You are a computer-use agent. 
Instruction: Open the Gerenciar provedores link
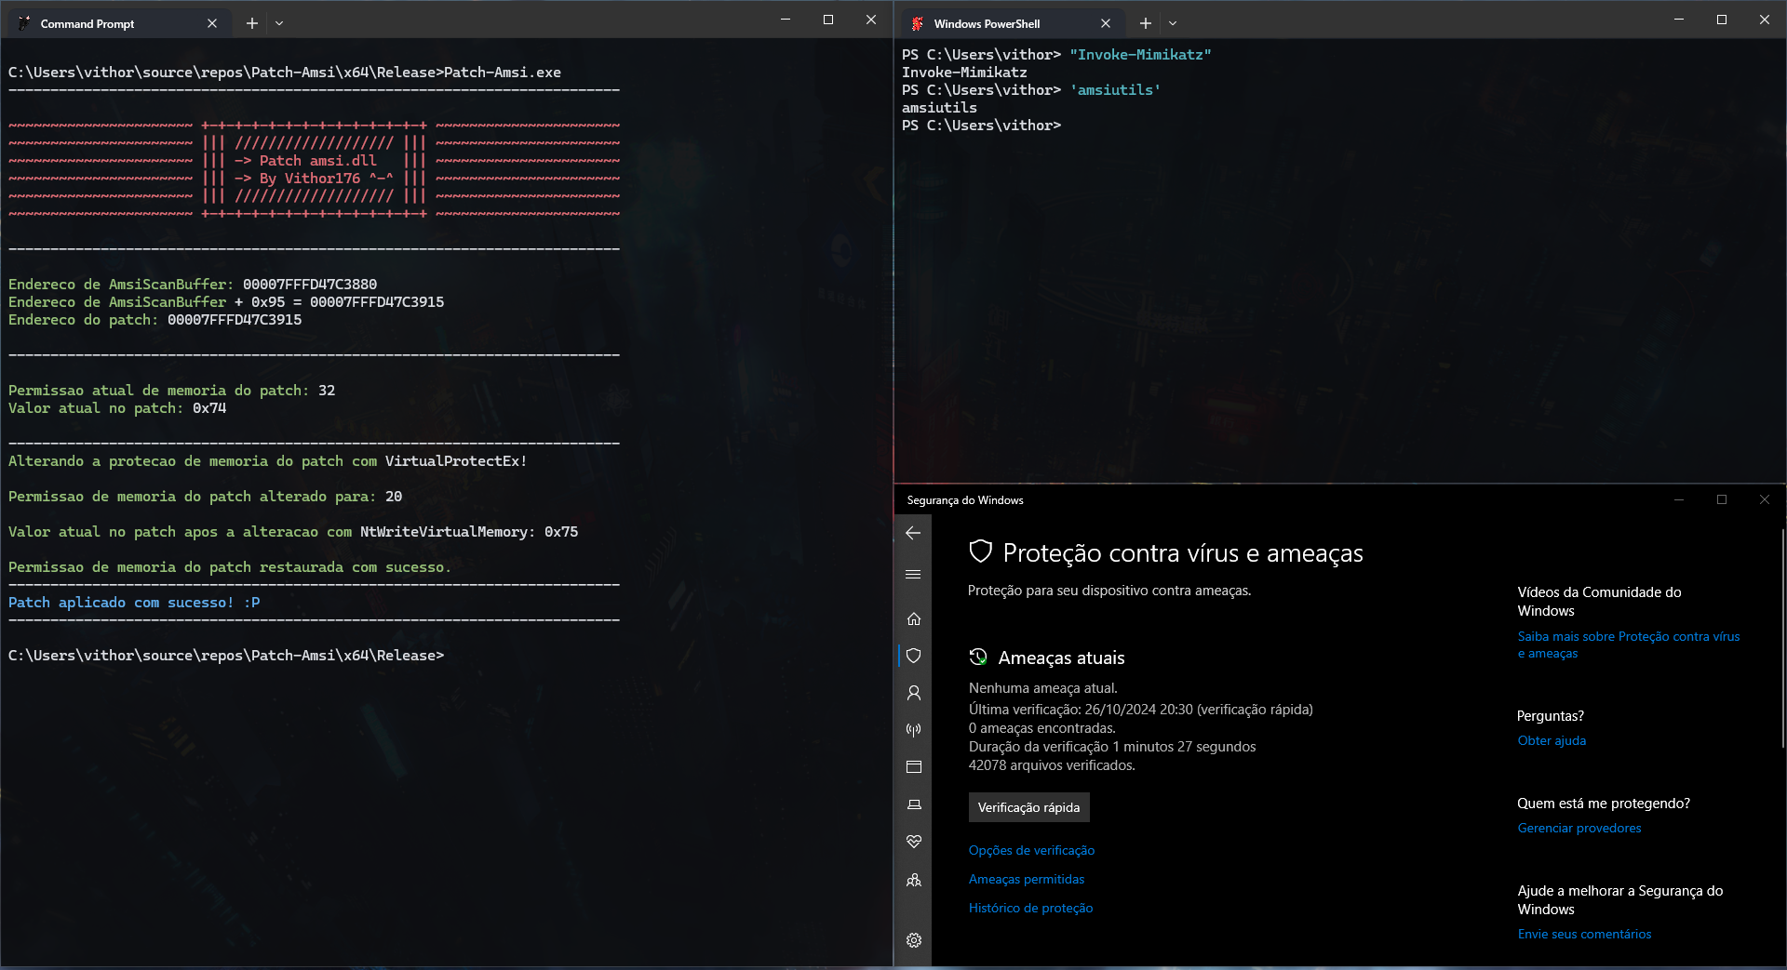[x=1579, y=828]
